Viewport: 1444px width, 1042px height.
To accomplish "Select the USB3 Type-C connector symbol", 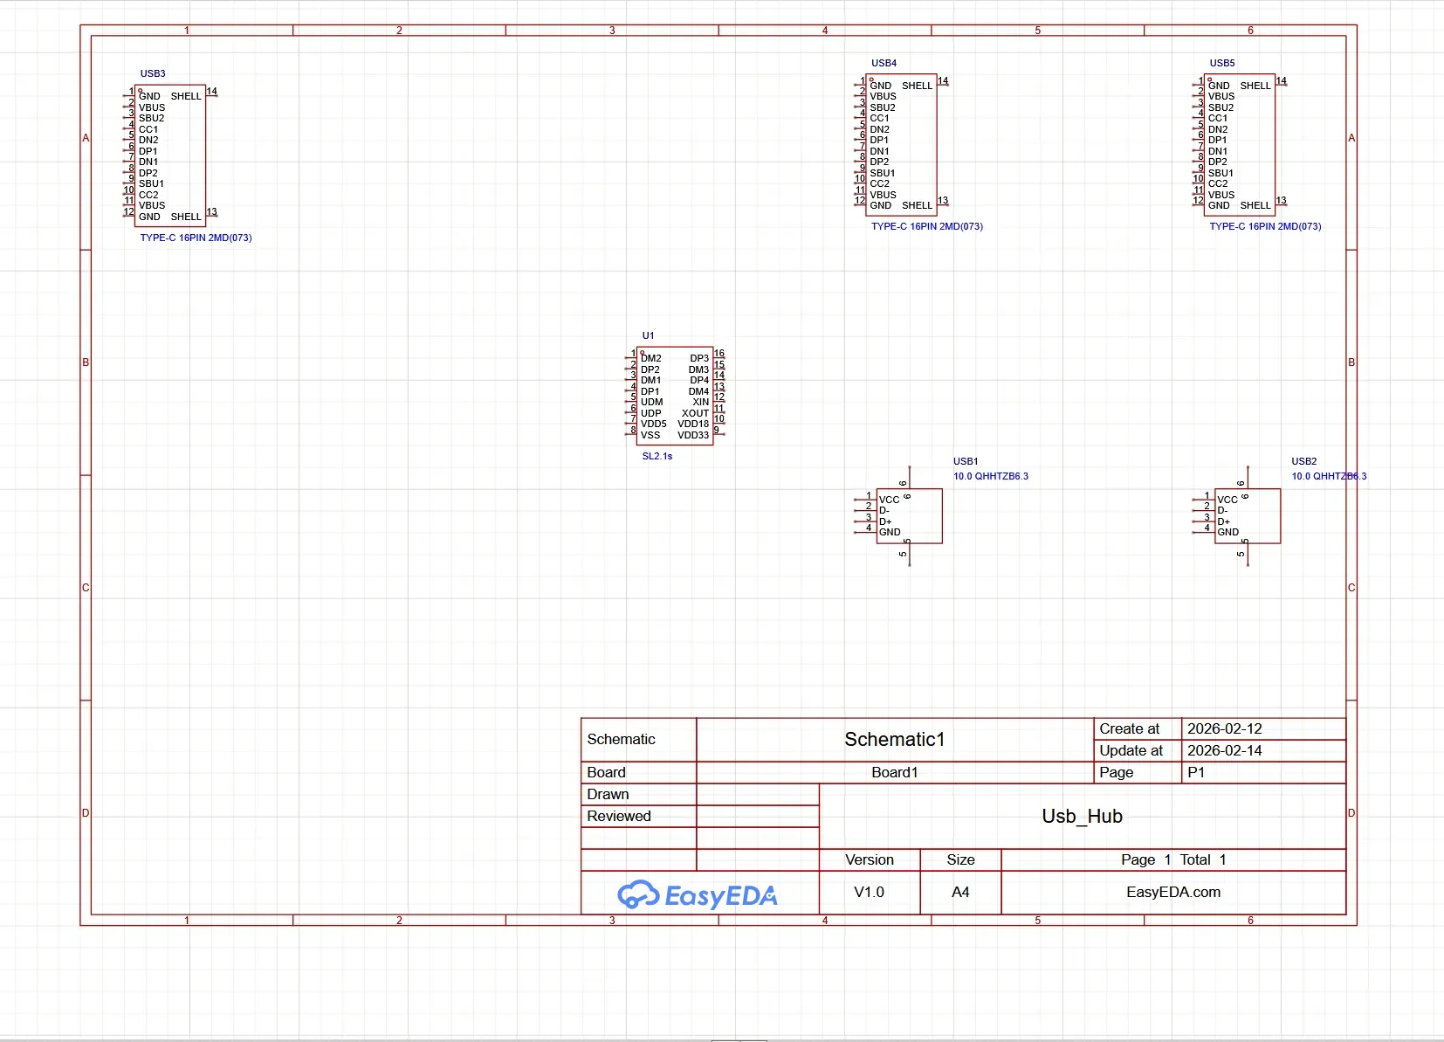I will point(169,156).
